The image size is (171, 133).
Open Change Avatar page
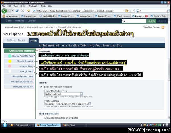tap(19, 71)
